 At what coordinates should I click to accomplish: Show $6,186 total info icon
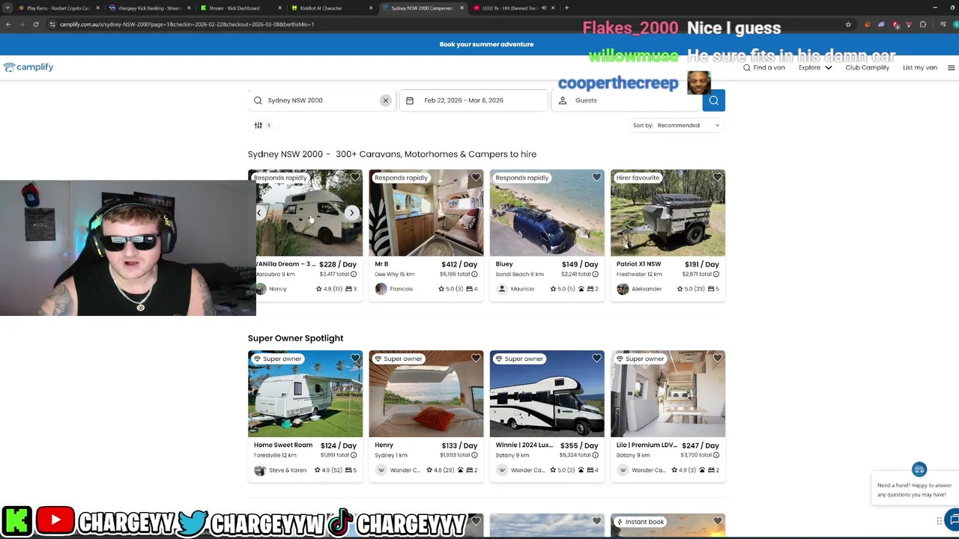[x=474, y=274]
